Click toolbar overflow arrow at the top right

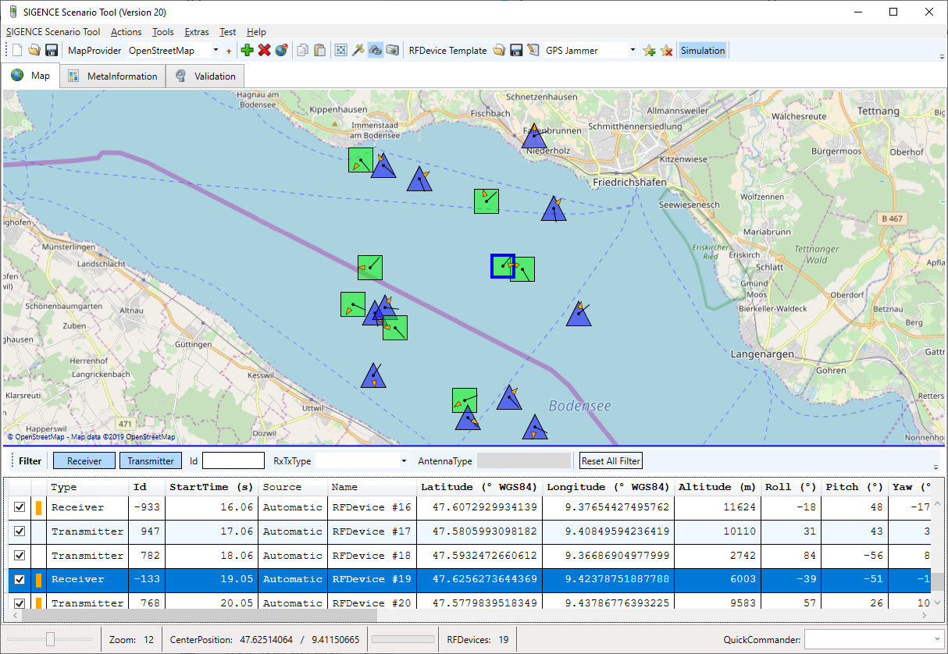(941, 57)
